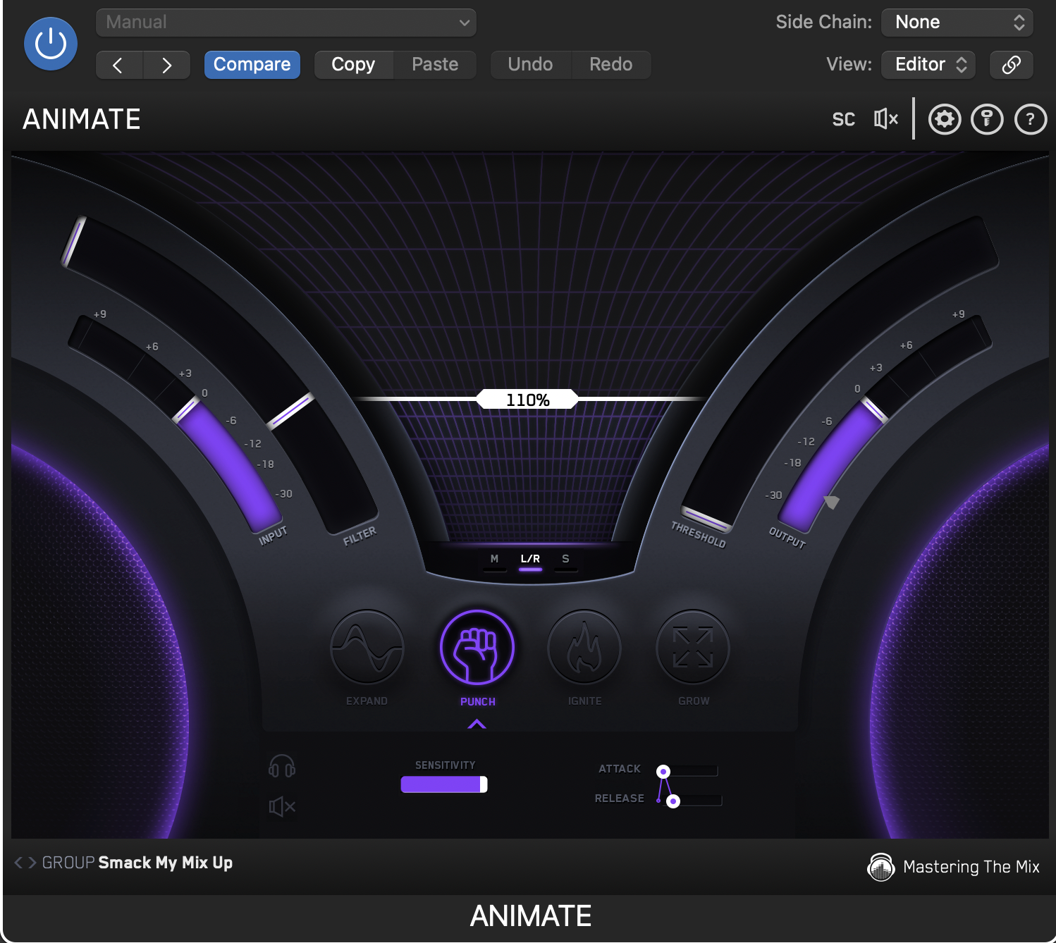Click the link chain icon button
1056x943 pixels.
1012,65
